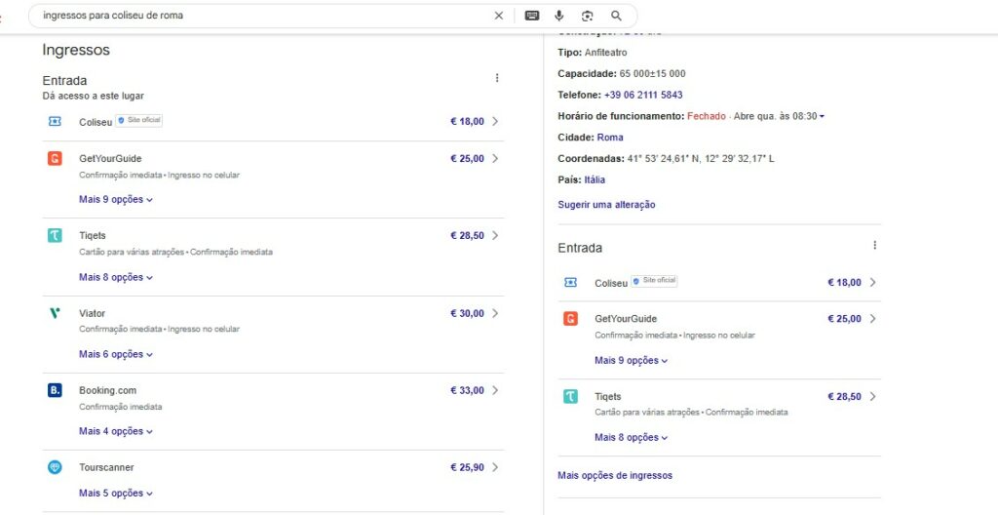998x515 pixels.
Task: Click the Ingressos section heading
Action: [76, 50]
